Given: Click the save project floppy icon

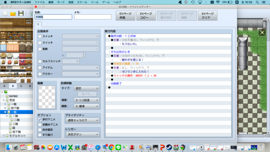Looking at the screenshot, I should (21, 13).
